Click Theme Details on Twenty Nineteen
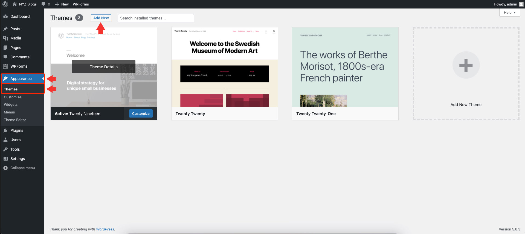Screen dimensions: 525x234 [x=104, y=67]
